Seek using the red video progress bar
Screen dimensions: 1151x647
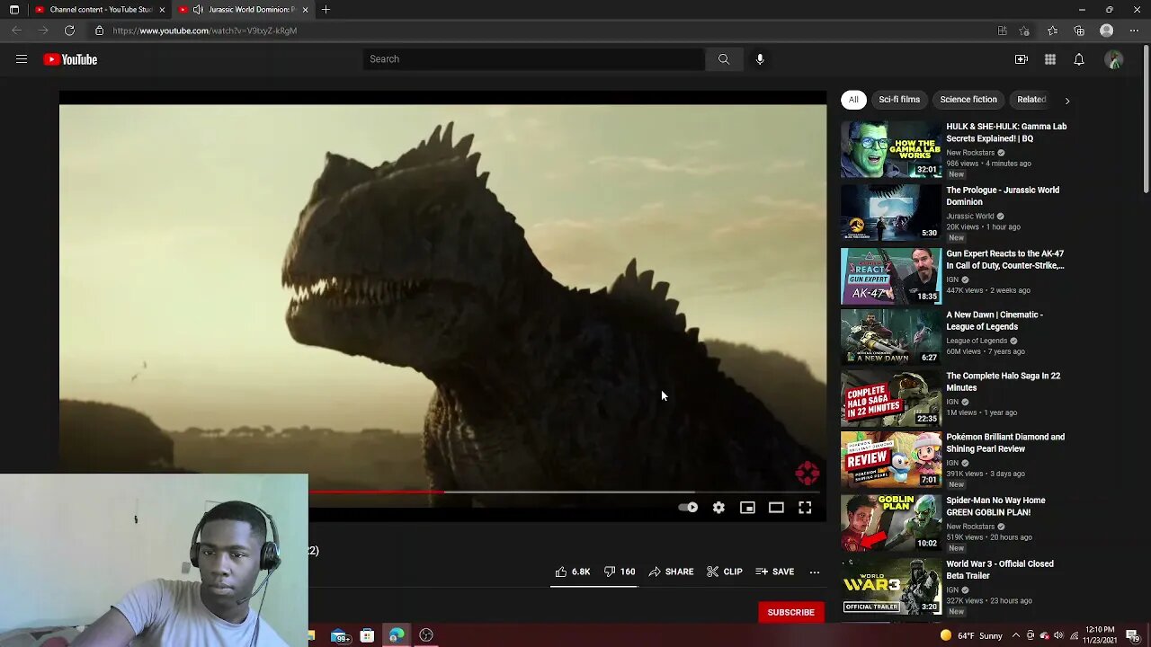tap(376, 492)
